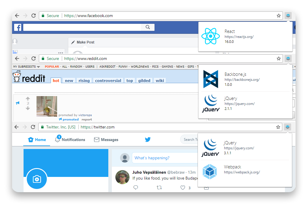Viewport: 307px width, 206px height.
Task: Open the POPULAR subreddit link
Action: point(52,67)
